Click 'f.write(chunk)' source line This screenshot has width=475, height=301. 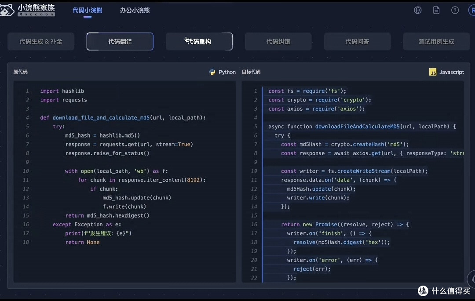click(124, 207)
